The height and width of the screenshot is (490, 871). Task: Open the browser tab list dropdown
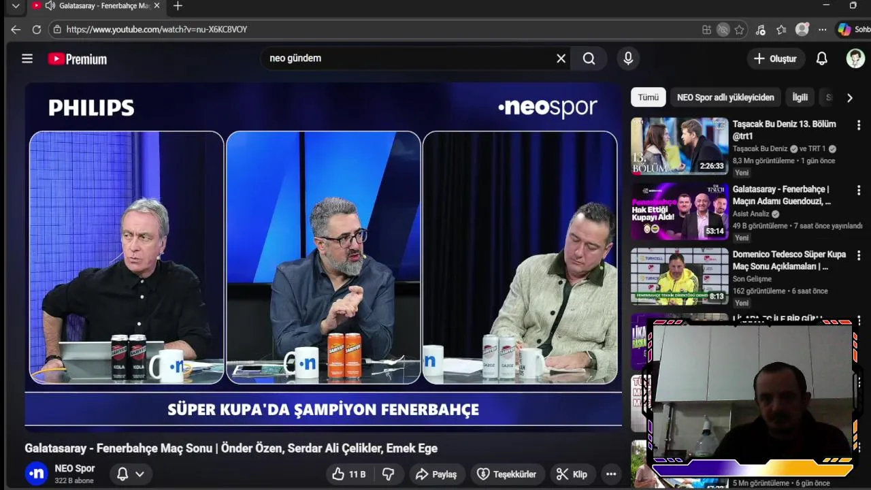click(x=15, y=6)
